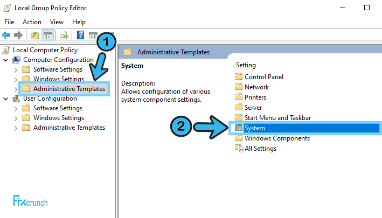Minimize the Local Group Policy Editor window
The image size is (382, 218).
point(343,8)
